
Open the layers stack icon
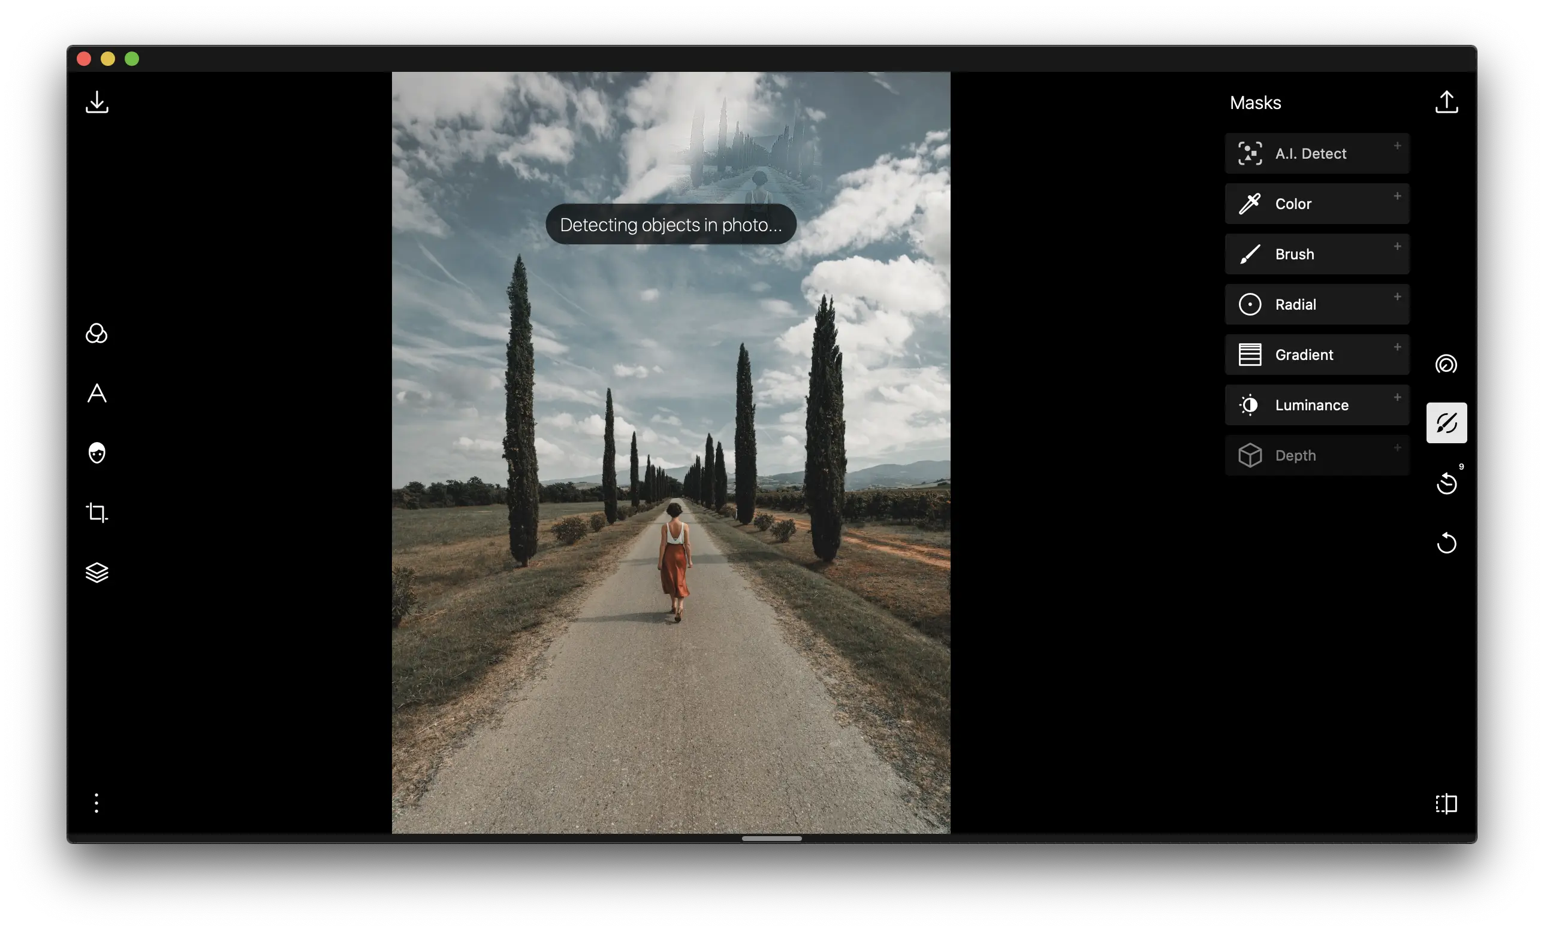96,573
